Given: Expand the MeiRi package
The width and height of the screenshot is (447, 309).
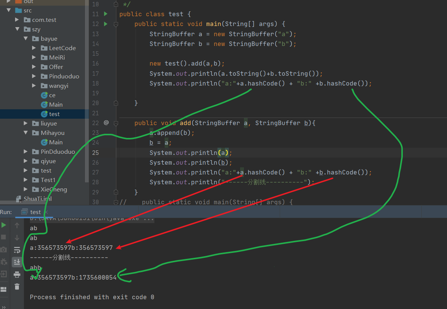Looking at the screenshot, I should click(34, 57).
